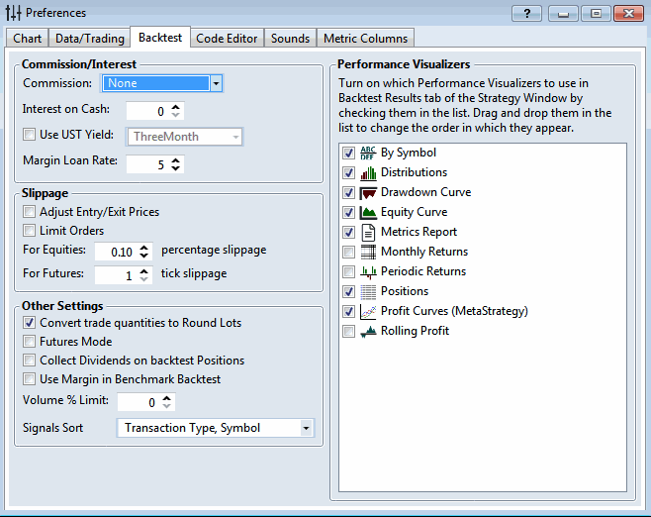Viewport: 651px width, 517px height.
Task: Click the Periodic Returns icon
Action: click(368, 272)
